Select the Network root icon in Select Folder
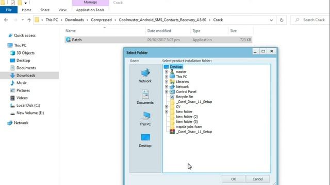 145,73
